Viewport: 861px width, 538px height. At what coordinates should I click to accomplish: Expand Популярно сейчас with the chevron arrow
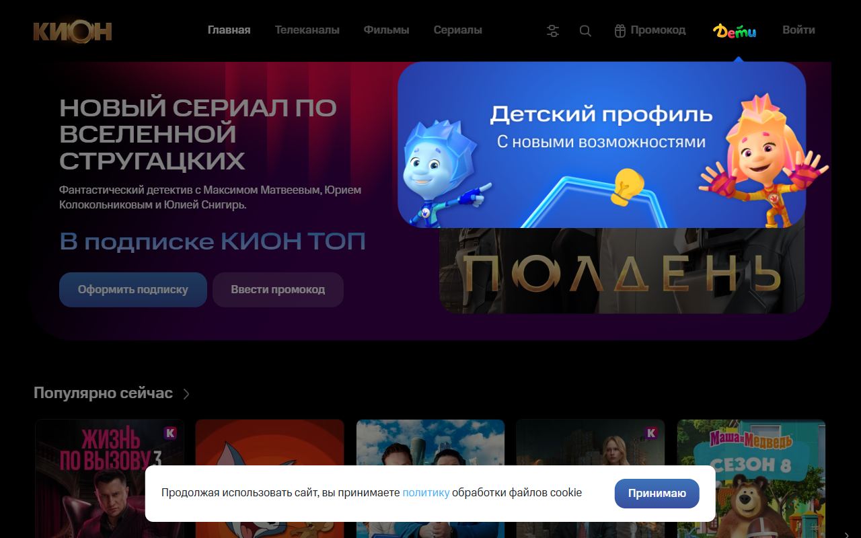186,394
